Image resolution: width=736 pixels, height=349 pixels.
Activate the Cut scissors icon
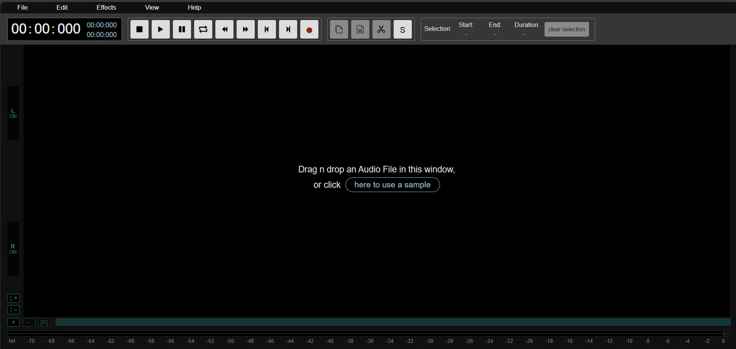381,29
